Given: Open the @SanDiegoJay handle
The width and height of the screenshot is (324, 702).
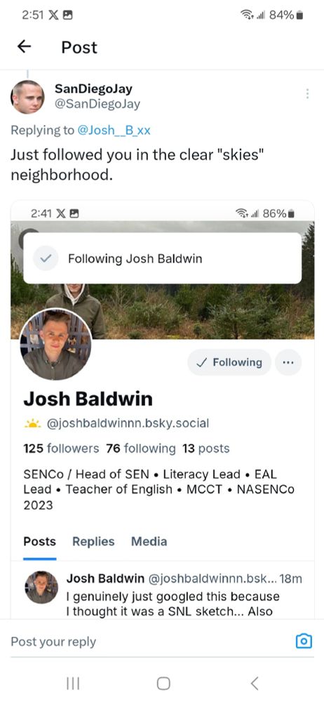Looking at the screenshot, I should point(97,104).
